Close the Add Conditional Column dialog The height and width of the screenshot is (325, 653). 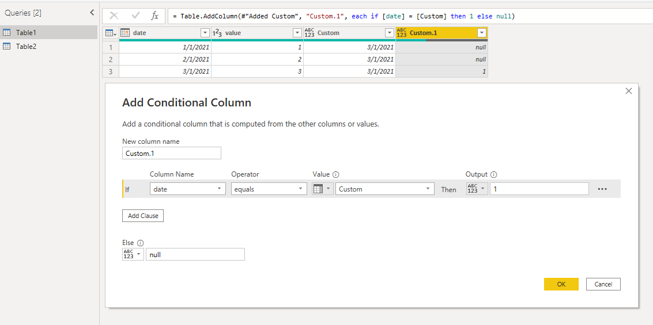pyautogui.click(x=629, y=91)
